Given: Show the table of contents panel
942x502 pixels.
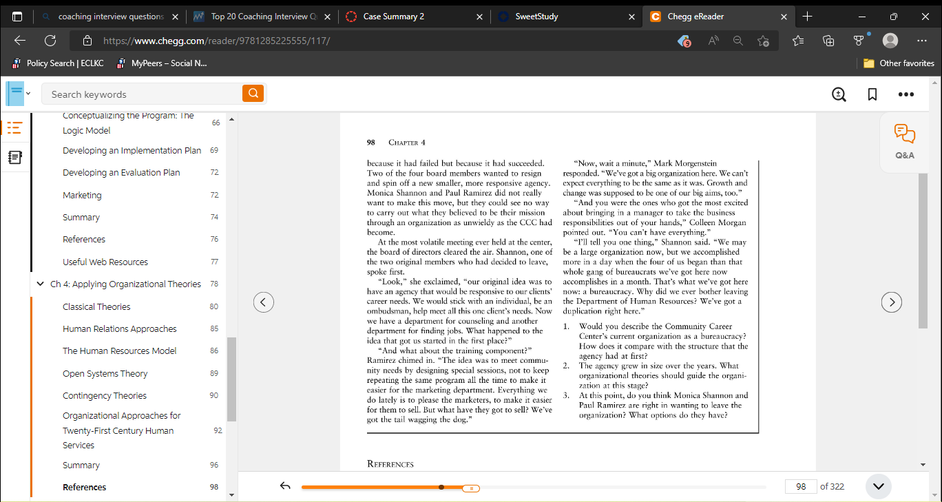Looking at the screenshot, I should click(x=14, y=128).
